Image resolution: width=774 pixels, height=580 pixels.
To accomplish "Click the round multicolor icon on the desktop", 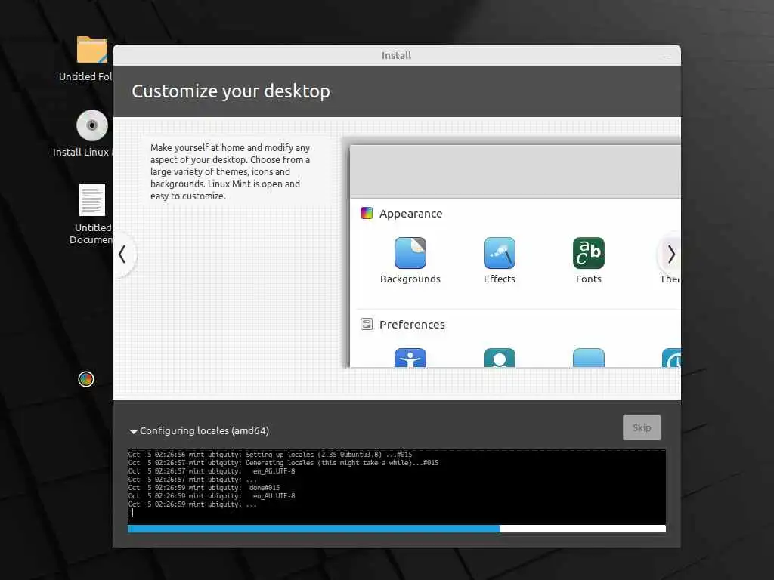I will [86, 379].
